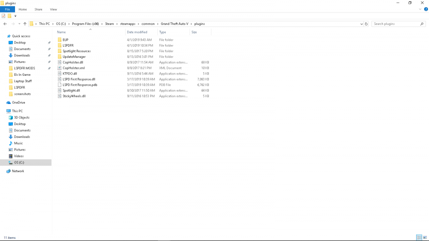Open the Customize Quick Access Toolbar dropdown
The height and width of the screenshot is (241, 429).
pyautogui.click(x=15, y=16)
